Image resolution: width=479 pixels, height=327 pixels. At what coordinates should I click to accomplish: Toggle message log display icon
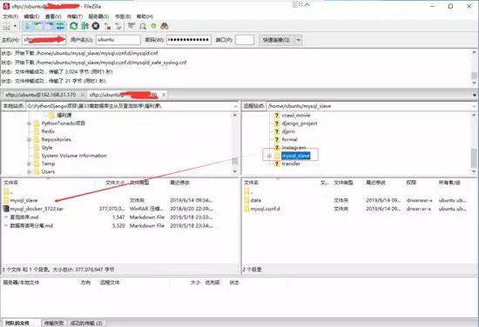[27, 26]
